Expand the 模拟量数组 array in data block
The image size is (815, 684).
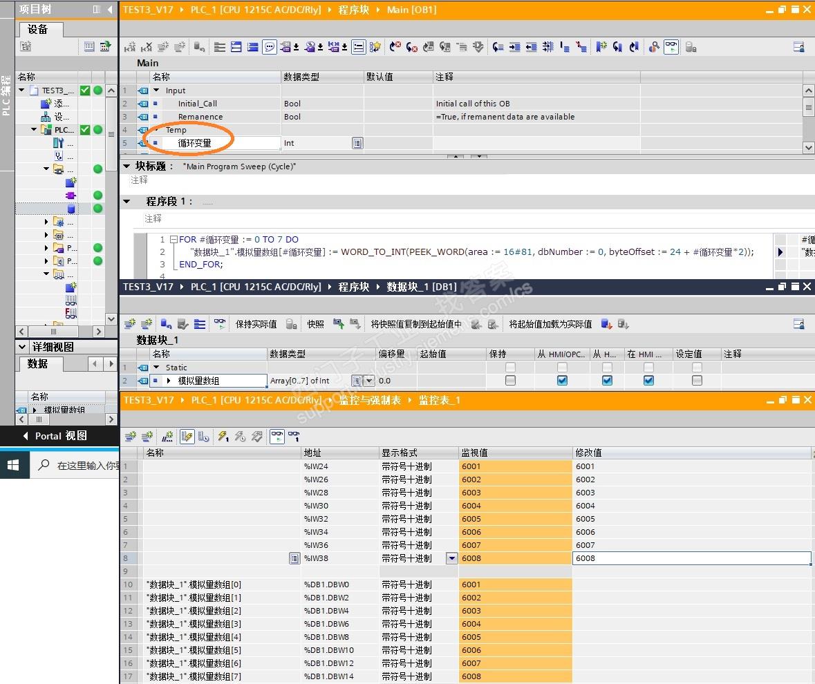click(169, 381)
